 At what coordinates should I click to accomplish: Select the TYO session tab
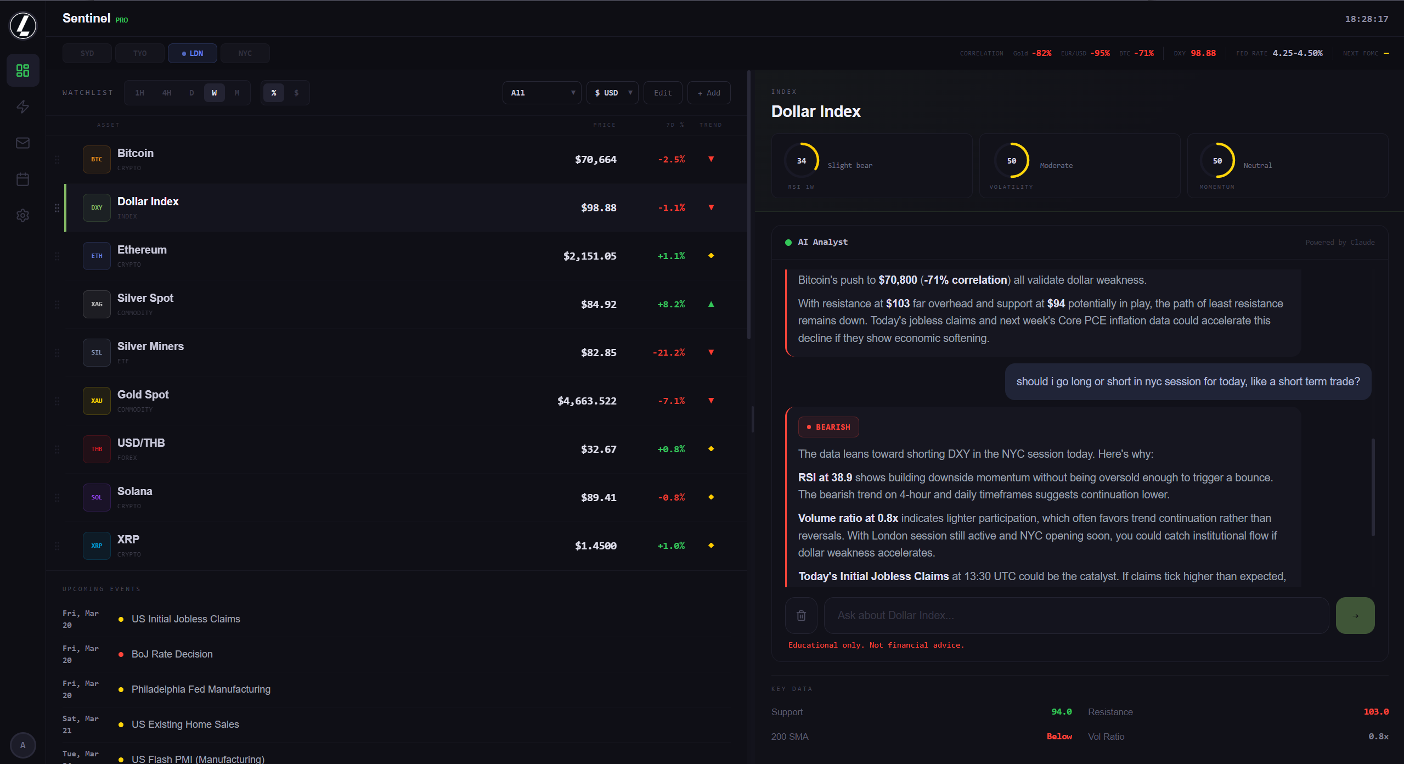coord(139,53)
